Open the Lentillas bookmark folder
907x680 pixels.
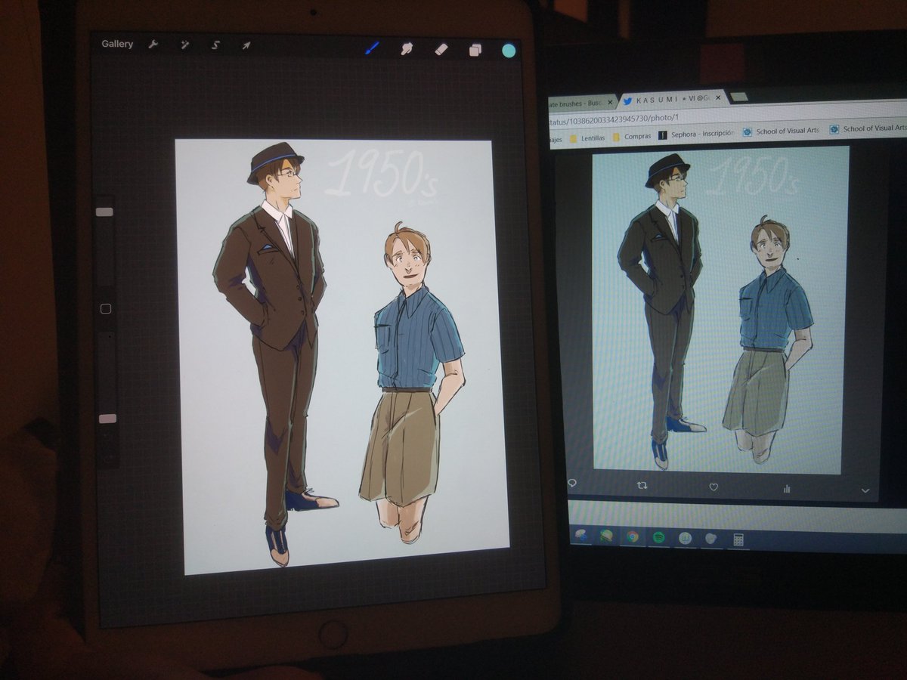click(587, 138)
